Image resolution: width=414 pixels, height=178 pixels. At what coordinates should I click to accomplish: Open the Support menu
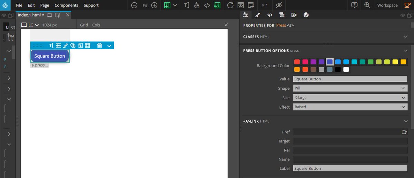[x=91, y=5]
